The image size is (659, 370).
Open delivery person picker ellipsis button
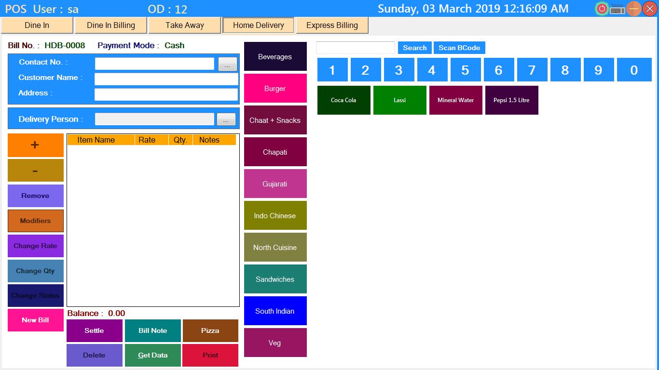[x=226, y=119]
